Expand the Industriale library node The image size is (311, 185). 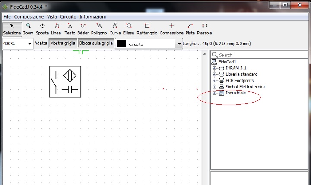coord(214,93)
